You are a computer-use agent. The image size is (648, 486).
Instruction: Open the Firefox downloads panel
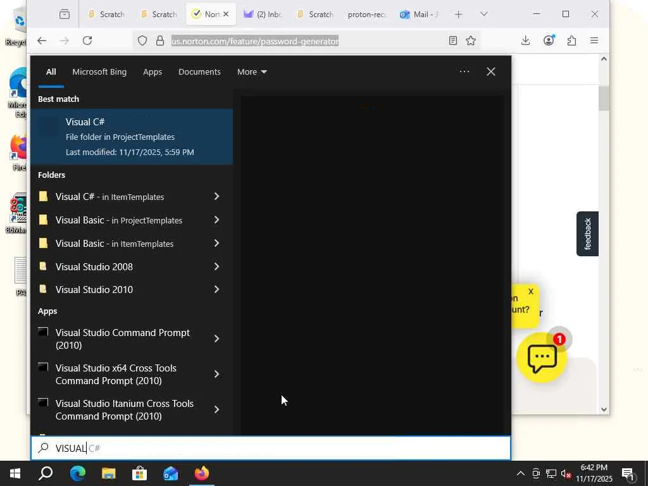click(525, 40)
